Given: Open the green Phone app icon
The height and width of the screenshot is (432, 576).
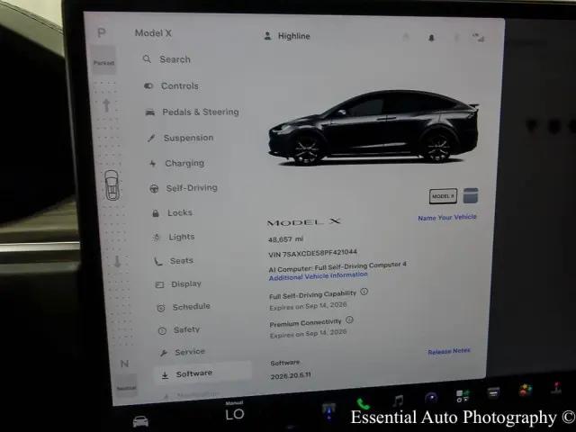Looking at the screenshot, I should click(x=363, y=404).
